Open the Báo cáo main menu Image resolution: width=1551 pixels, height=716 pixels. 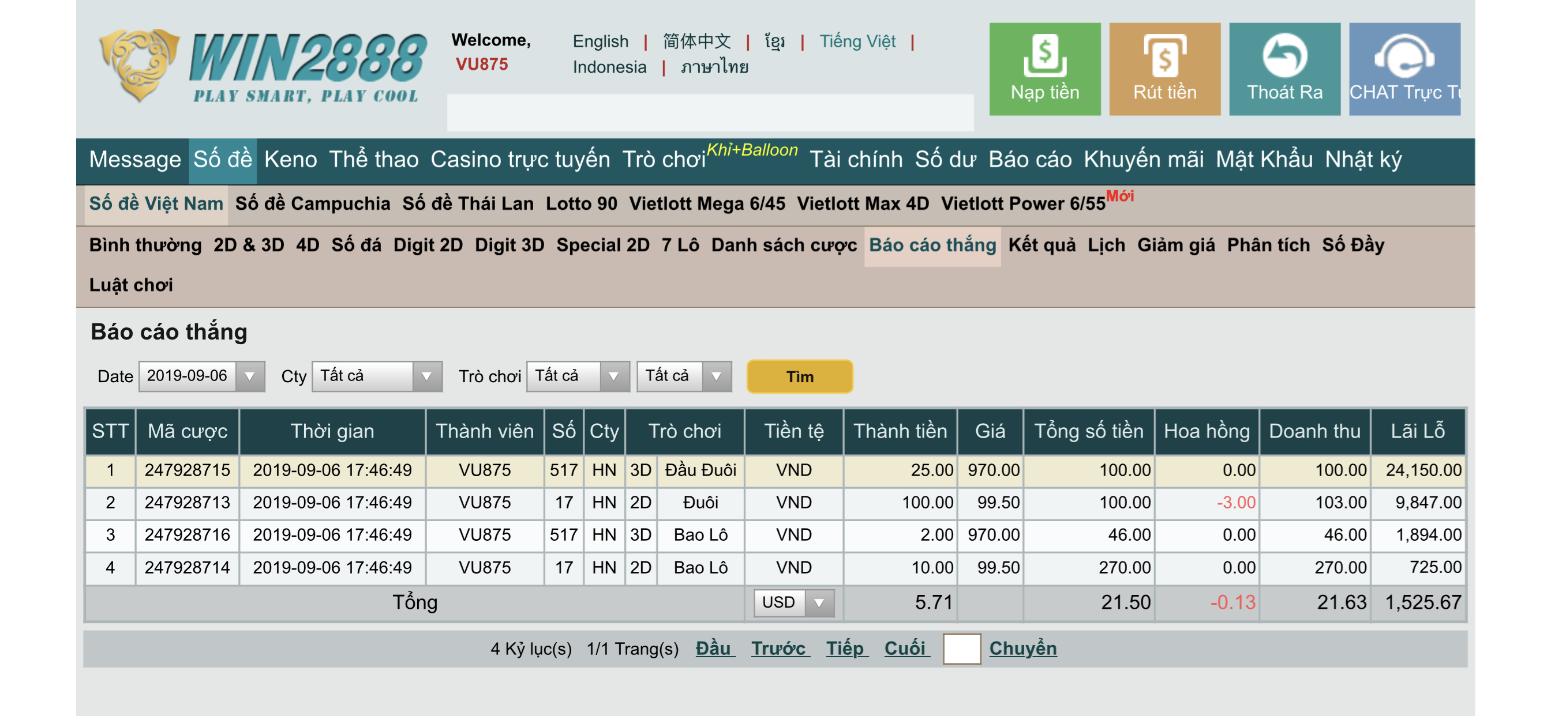[x=1029, y=160]
